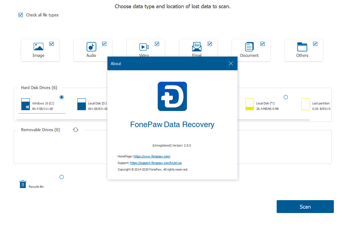The height and width of the screenshot is (230, 345).
Task: Refresh the Removable Drives list
Action: pyautogui.click(x=75, y=129)
